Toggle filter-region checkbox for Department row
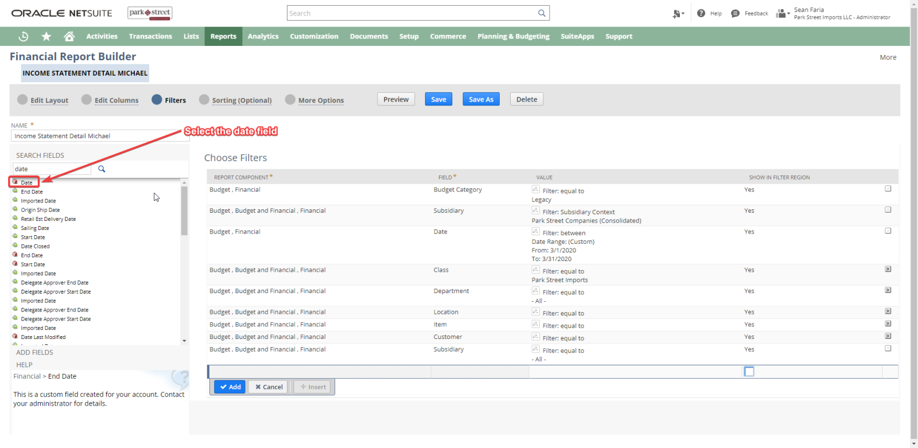The width and height of the screenshot is (918, 448). pos(888,290)
